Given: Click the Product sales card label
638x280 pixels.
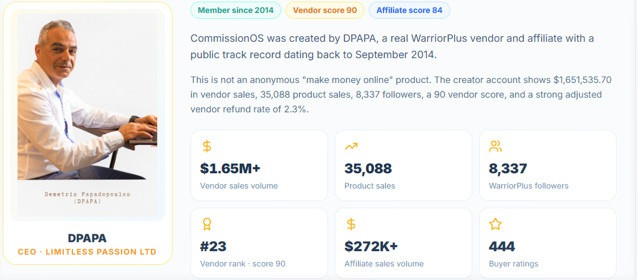Looking at the screenshot, I should 370,186.
